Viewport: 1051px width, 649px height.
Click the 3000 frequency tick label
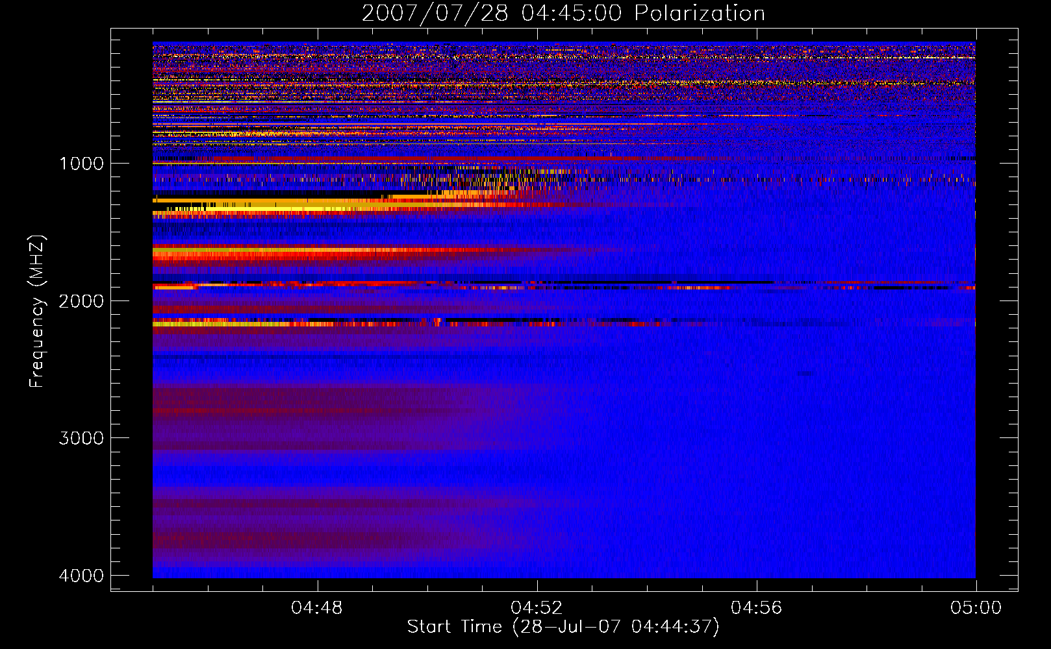[x=81, y=438]
